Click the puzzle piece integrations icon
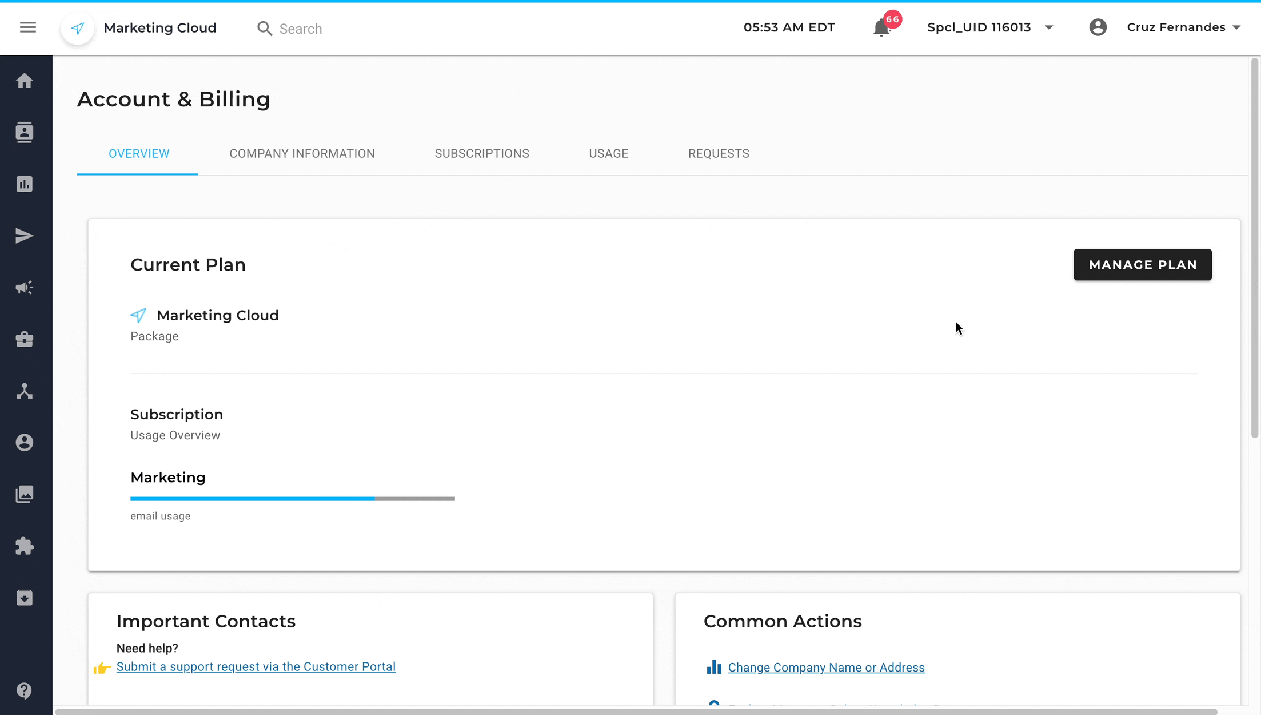This screenshot has width=1261, height=715. coord(25,546)
